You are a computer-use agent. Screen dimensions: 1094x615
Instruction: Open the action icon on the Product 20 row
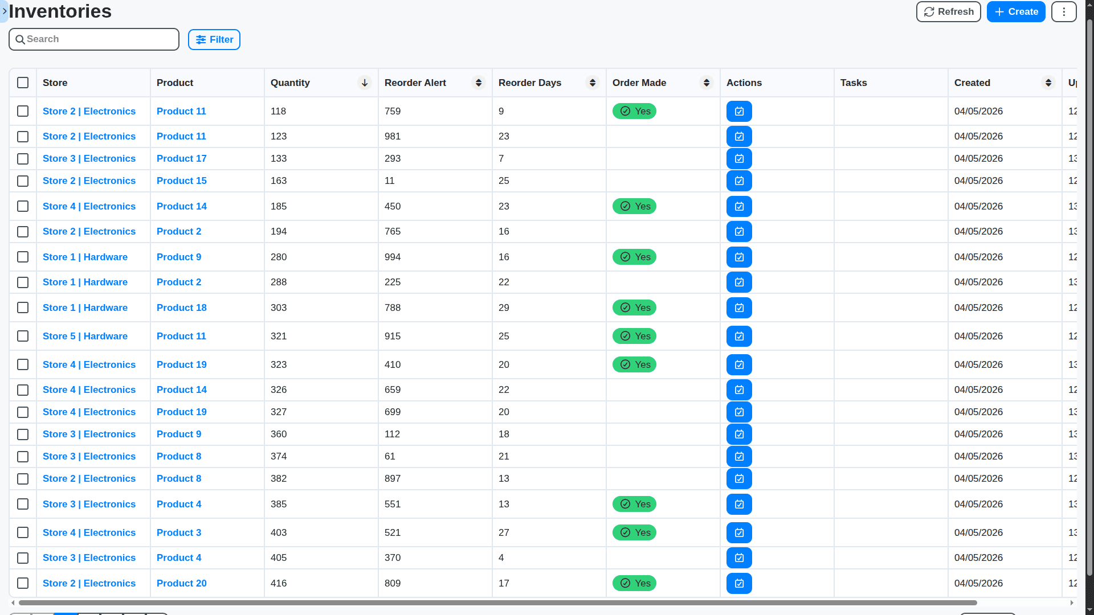pyautogui.click(x=738, y=583)
